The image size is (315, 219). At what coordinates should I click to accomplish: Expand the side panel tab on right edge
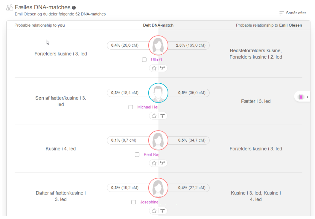pos(302,97)
